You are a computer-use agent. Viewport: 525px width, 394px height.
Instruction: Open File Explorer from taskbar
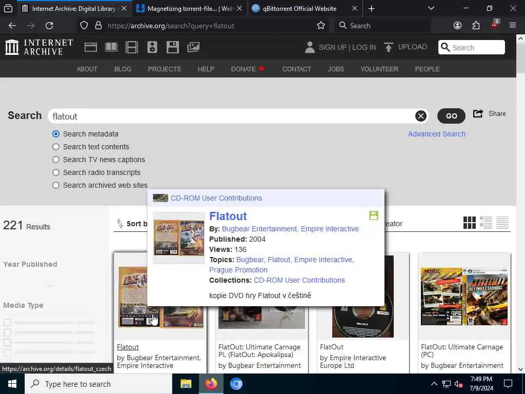pos(186,384)
